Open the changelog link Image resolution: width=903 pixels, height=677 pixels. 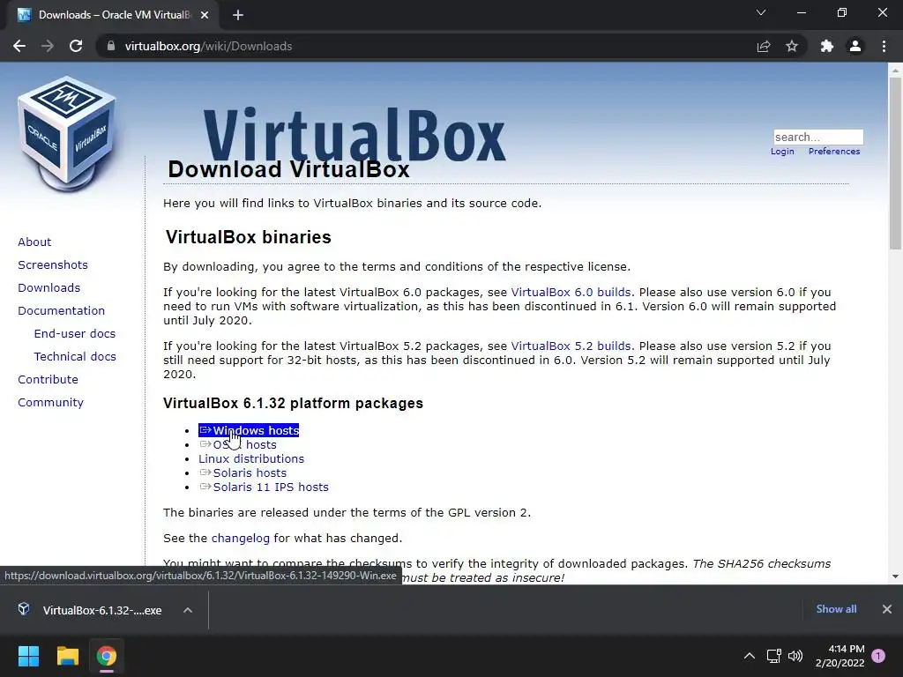coord(240,539)
